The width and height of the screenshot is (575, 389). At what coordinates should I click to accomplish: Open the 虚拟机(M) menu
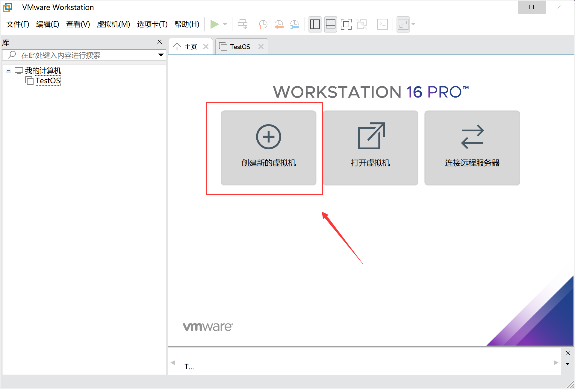pos(114,24)
